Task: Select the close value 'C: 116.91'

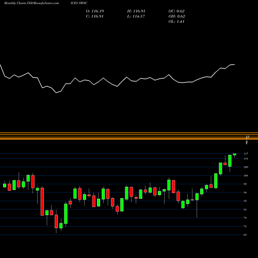Action: [95, 17]
